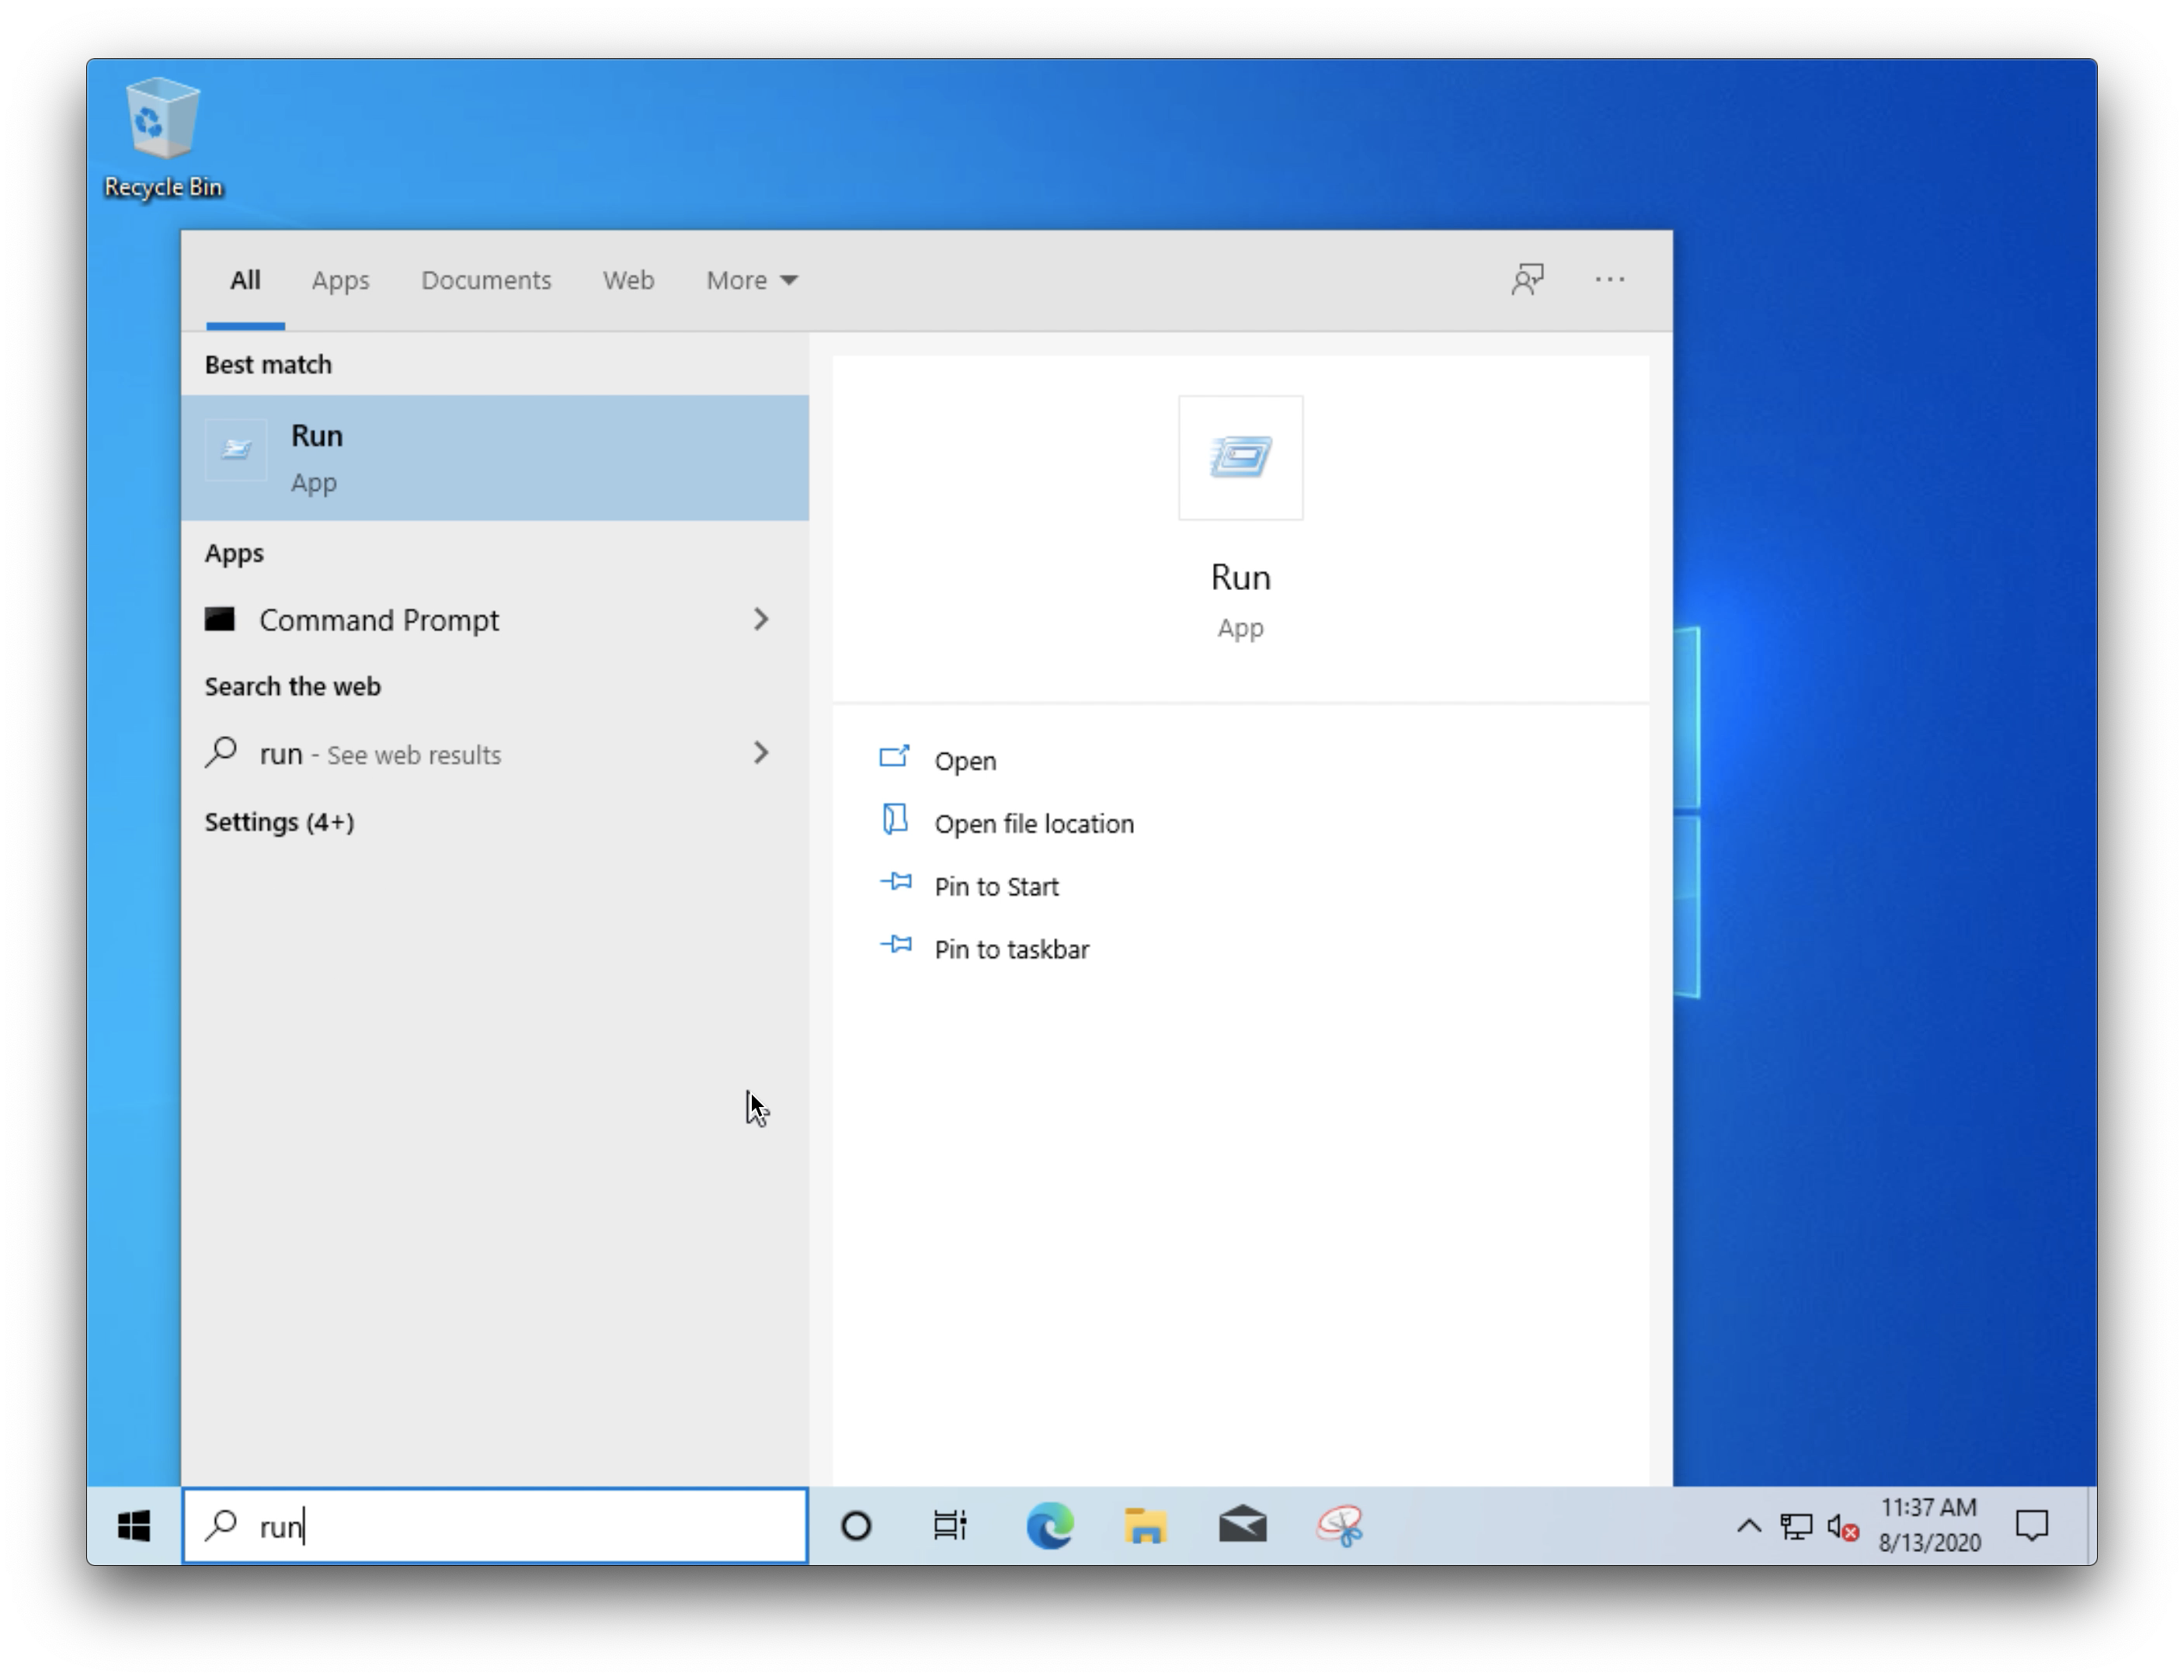Expand the More filter dropdown

752,279
